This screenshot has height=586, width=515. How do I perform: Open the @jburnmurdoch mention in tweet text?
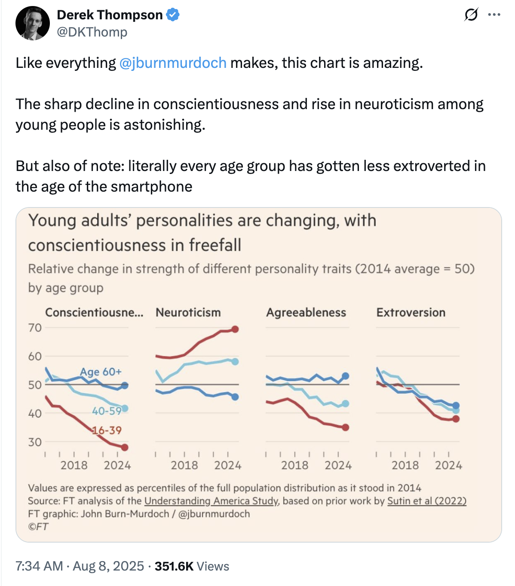click(173, 63)
